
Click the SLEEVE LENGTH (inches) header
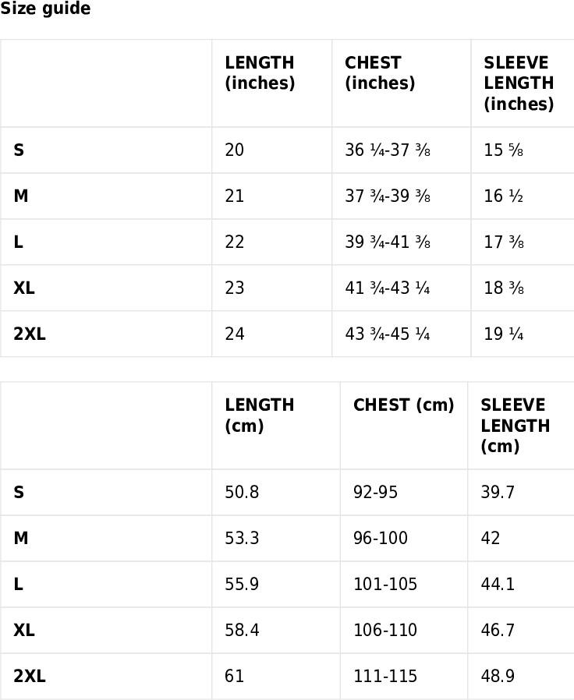[x=519, y=83]
